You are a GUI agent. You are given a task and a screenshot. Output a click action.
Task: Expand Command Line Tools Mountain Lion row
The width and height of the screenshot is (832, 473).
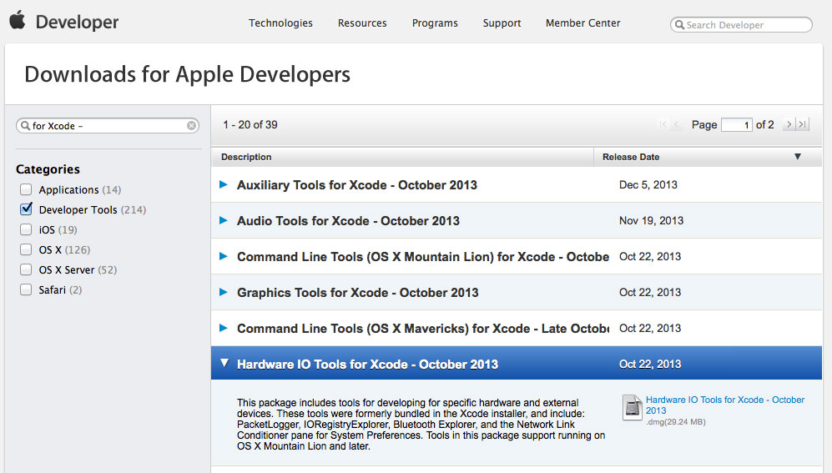coord(224,256)
